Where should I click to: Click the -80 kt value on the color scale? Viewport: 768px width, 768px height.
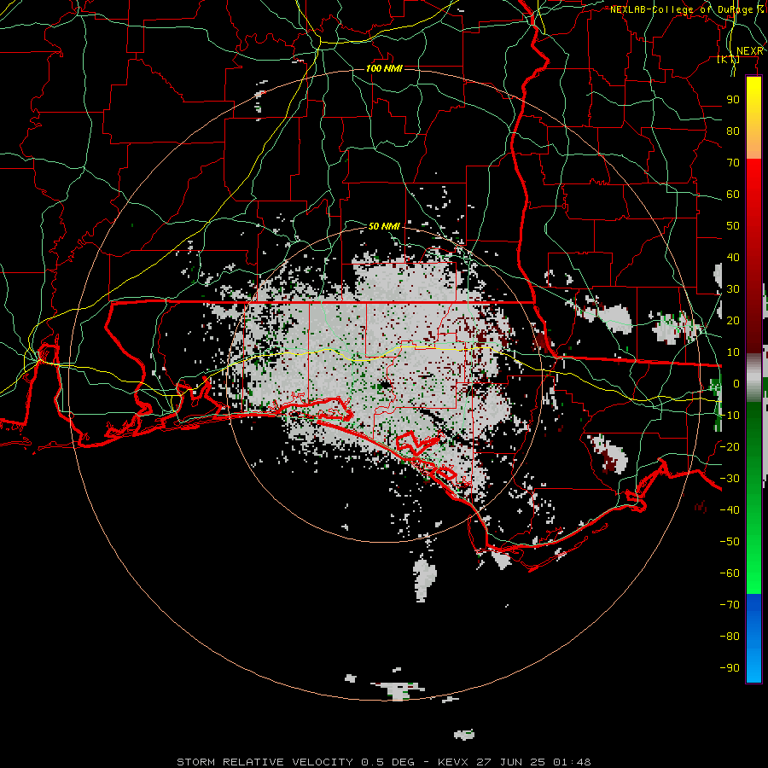730,637
